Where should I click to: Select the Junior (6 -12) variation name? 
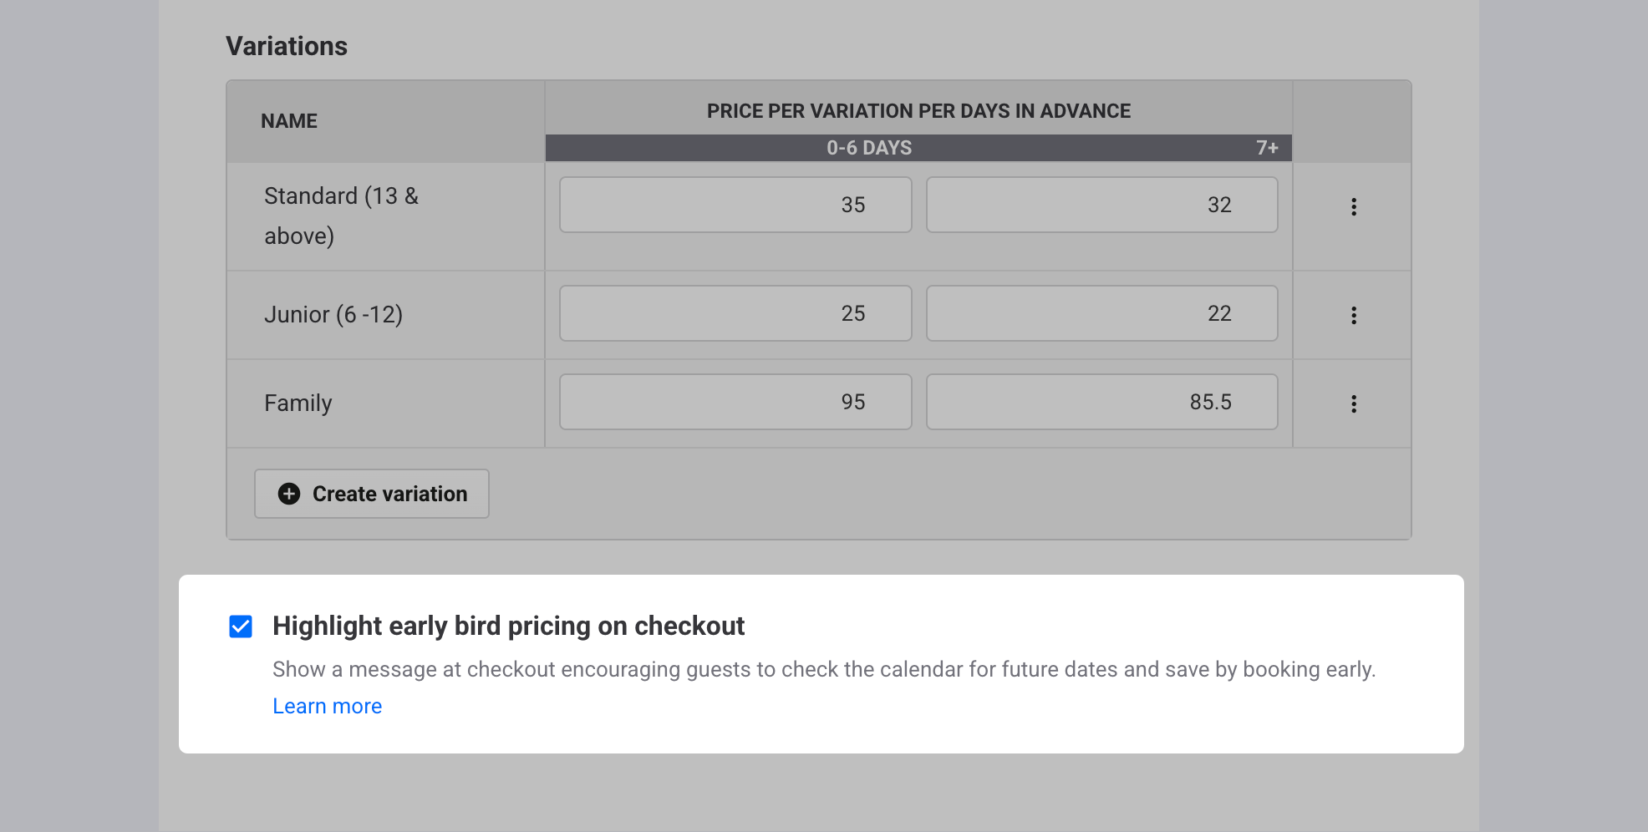click(333, 315)
